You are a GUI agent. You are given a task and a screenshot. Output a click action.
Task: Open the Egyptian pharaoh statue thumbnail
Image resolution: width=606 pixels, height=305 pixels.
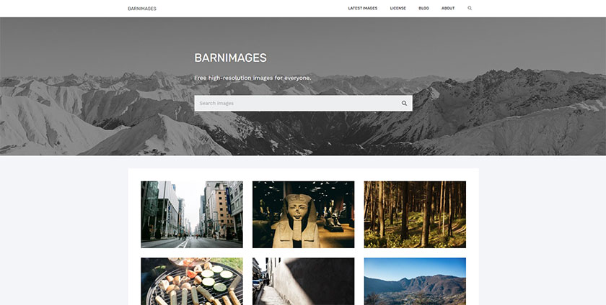tap(304, 214)
